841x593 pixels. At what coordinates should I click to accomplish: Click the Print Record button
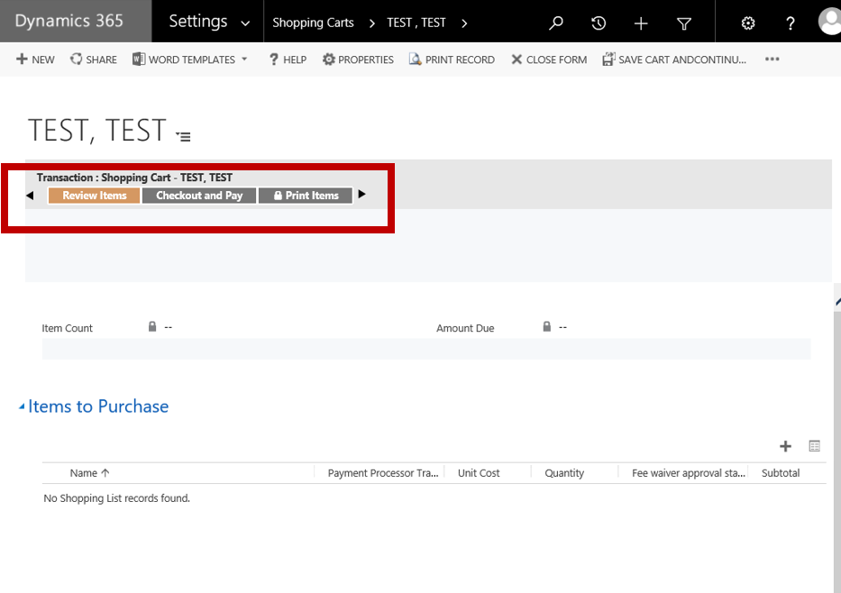click(451, 59)
